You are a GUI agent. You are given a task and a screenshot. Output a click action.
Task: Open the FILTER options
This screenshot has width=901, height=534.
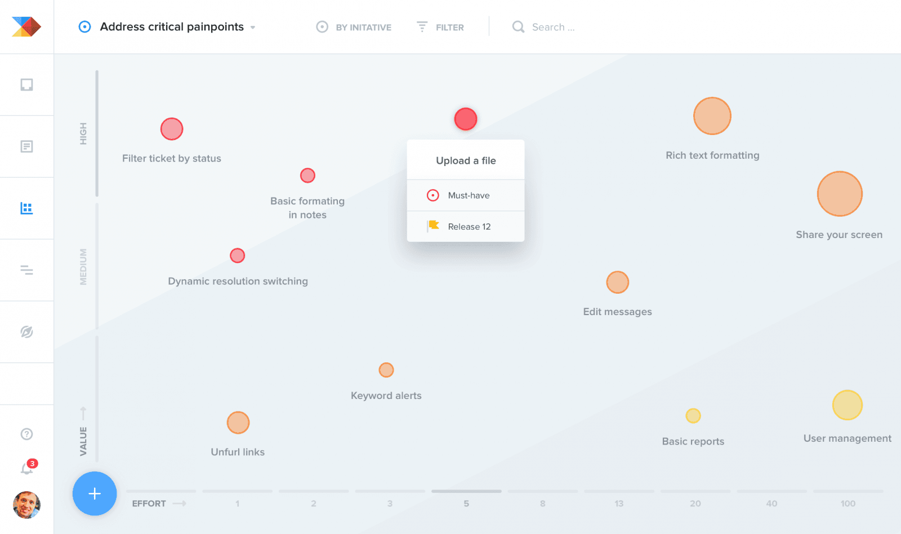[441, 26]
